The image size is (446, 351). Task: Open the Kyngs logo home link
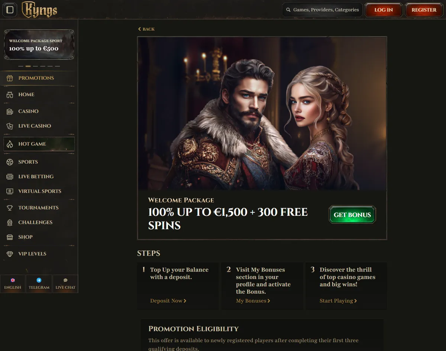click(39, 10)
